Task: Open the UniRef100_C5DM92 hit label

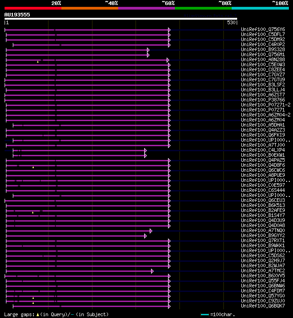Action: coord(263,39)
